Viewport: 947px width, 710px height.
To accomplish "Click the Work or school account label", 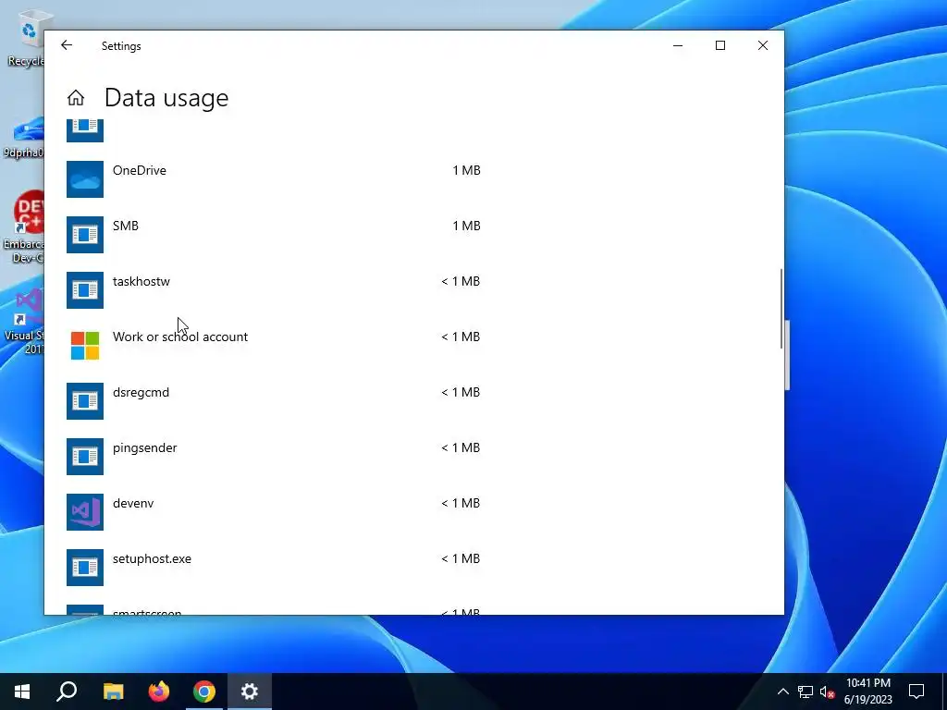I will [180, 337].
